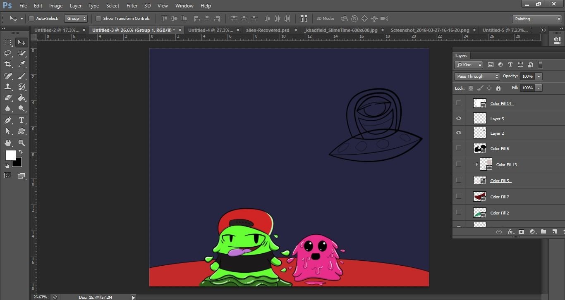
Task: Select the Rectangular Marquee tool
Action: tap(8, 43)
